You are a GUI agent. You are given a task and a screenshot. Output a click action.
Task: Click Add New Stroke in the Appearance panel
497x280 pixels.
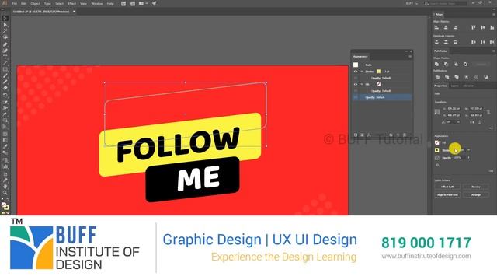[356, 135]
